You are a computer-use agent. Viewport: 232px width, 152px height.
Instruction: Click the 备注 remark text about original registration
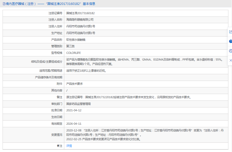(129, 97)
